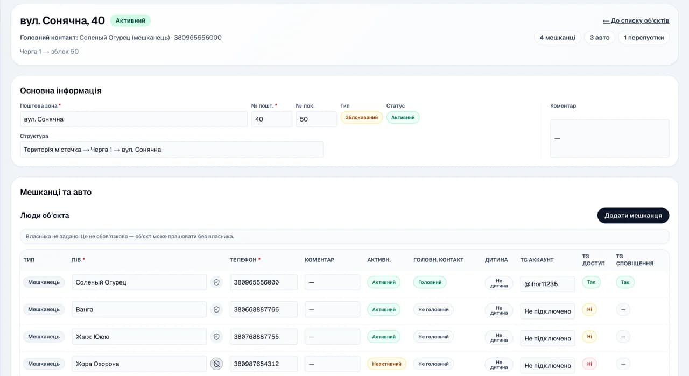Focus the № лок. field with 50

(317, 119)
